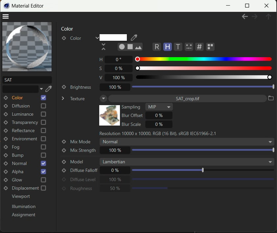Click the keyframe diamond next to Mix Mode

tap(64, 142)
